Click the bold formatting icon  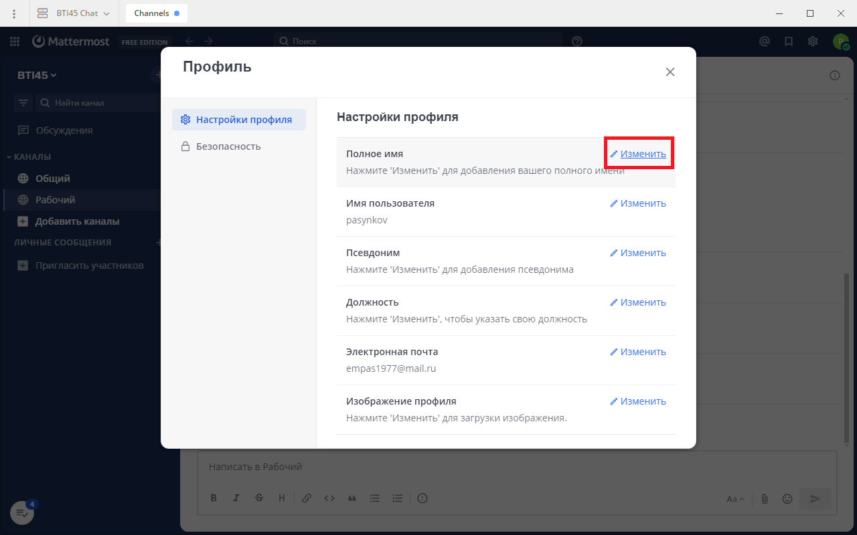point(214,498)
